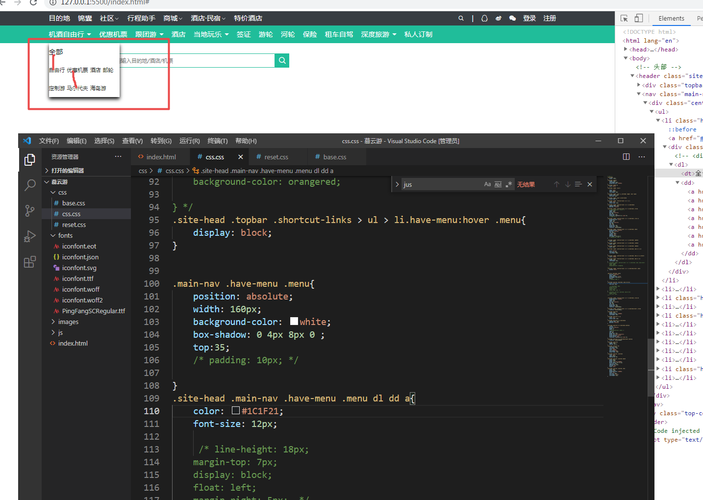
Task: Open 深度旅游 dropdown in nav
Action: (378, 34)
